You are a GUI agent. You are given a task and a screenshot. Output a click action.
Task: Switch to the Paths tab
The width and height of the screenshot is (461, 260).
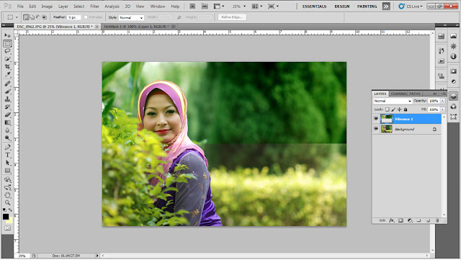tap(415, 94)
